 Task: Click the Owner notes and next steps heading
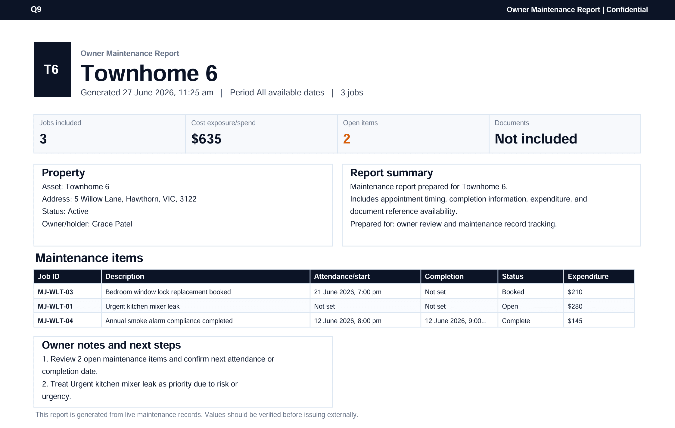pyautogui.click(x=111, y=345)
